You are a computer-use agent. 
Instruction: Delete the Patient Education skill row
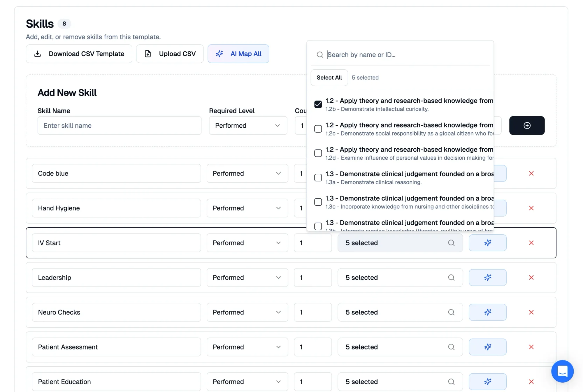pos(531,382)
